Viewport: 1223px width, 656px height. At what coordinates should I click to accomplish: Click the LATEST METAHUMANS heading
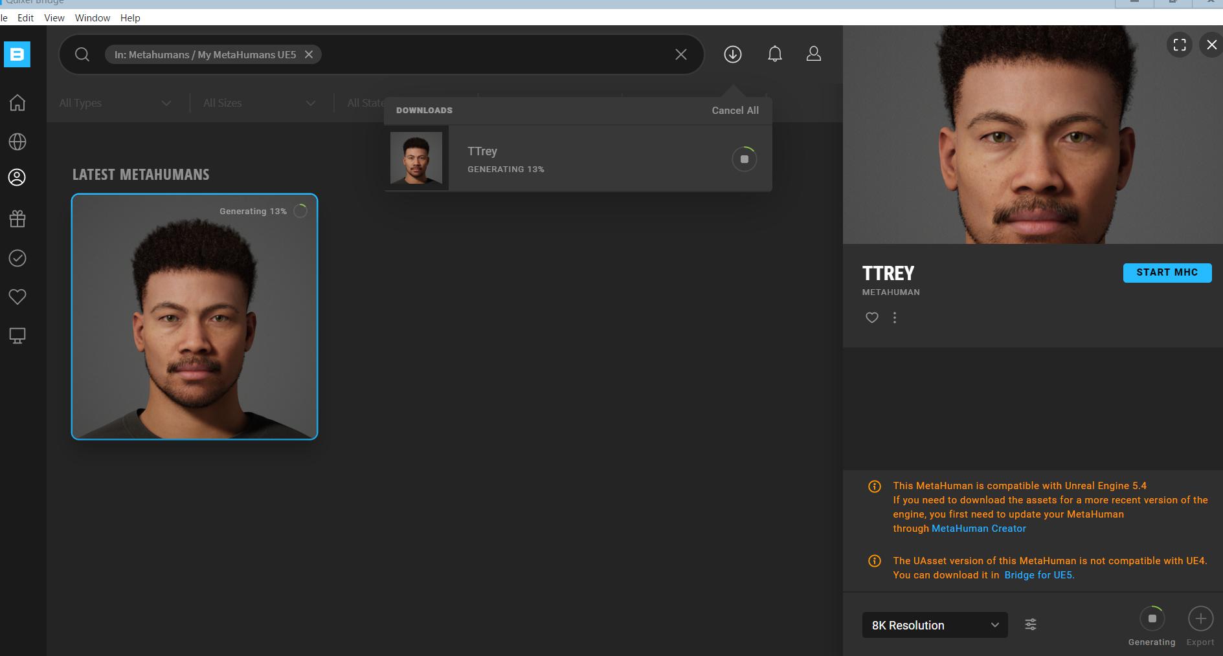pos(140,175)
